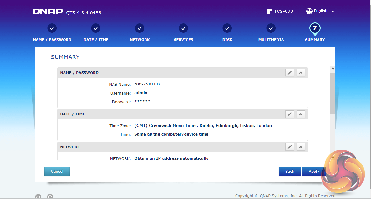Click the restart icon at bottom left
Viewport: 371px width, 199px height.
[50, 197]
